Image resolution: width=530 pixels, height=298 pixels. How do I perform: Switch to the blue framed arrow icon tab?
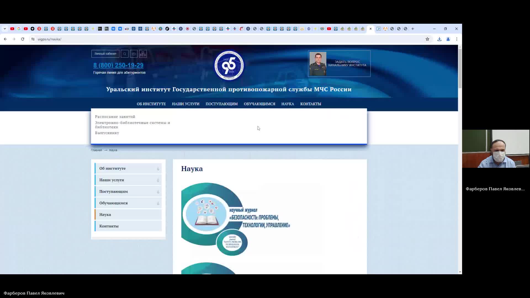tap(378, 29)
